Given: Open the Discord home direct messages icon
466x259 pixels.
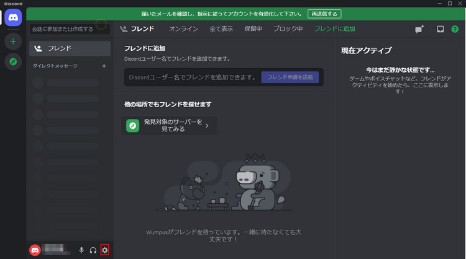Looking at the screenshot, I should [13, 17].
